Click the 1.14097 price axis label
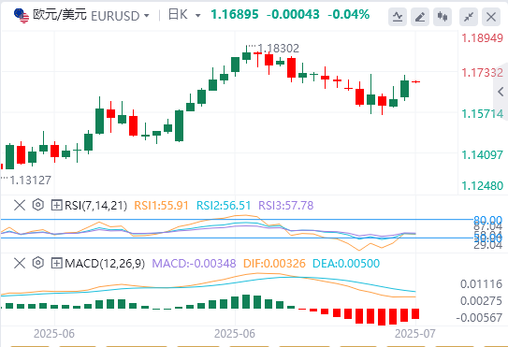 (483, 155)
